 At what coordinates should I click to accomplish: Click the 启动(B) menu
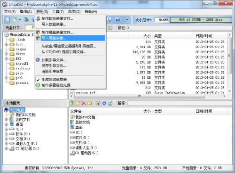42,12
